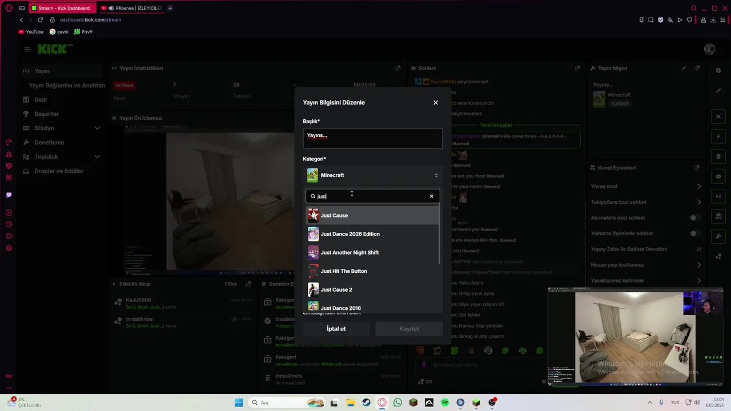The height and width of the screenshot is (411, 731).
Task: Select Just Dance 2026 Edition category
Action: (372, 234)
